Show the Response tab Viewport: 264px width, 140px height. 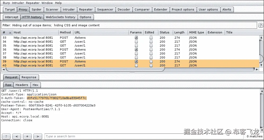click(29, 77)
